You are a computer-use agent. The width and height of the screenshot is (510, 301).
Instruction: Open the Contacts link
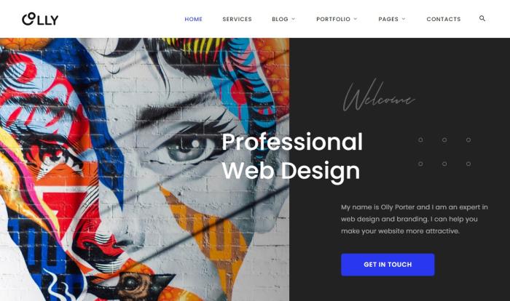tap(444, 19)
